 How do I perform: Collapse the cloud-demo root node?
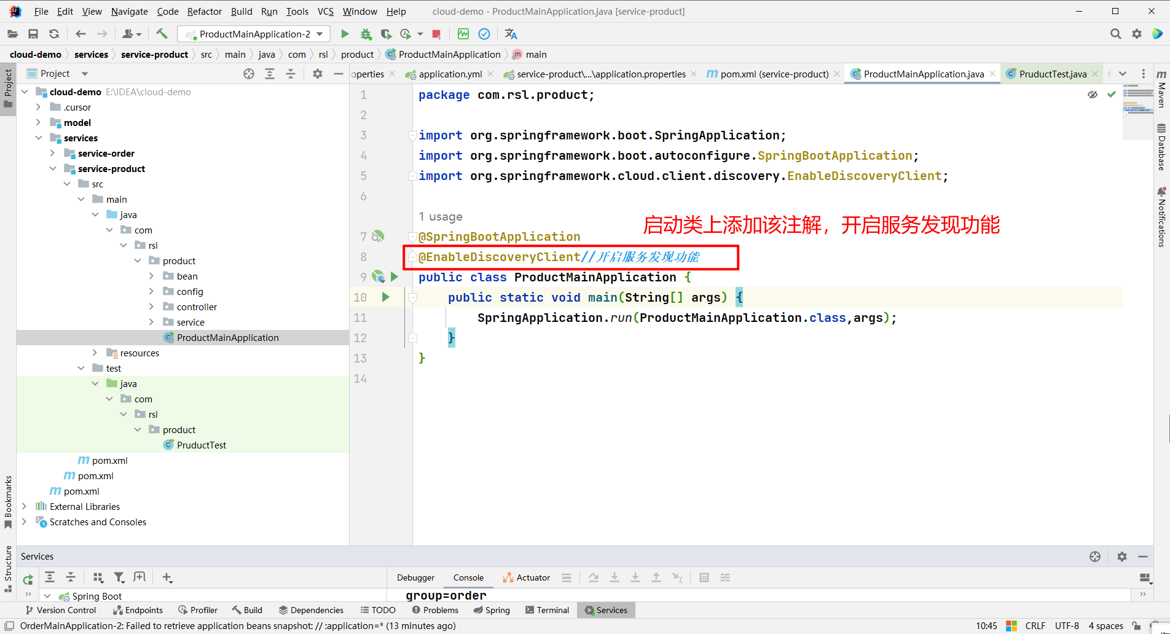[25, 92]
